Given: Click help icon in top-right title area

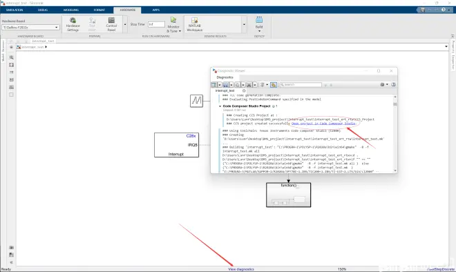Looking at the screenshot, I should click(x=443, y=10).
